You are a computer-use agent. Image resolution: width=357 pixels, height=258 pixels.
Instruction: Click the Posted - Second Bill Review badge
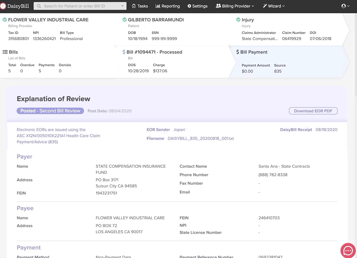tap(50, 111)
